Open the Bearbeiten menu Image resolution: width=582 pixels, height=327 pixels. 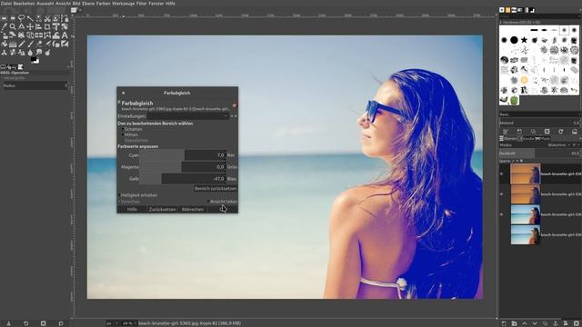(24, 4)
